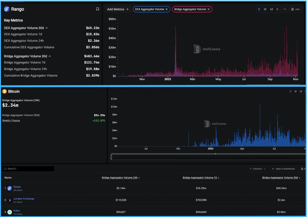Click the $54.59m Bitcoin 30d value
Viewport: 307px width, 217px height.
(100, 115)
